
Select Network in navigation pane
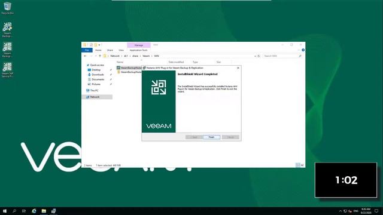click(95, 97)
